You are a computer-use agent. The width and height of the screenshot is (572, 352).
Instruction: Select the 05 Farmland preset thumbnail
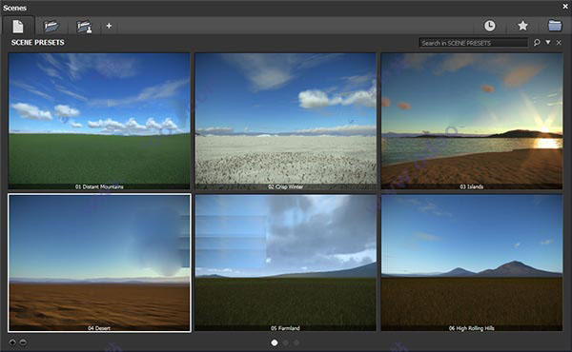point(285,263)
